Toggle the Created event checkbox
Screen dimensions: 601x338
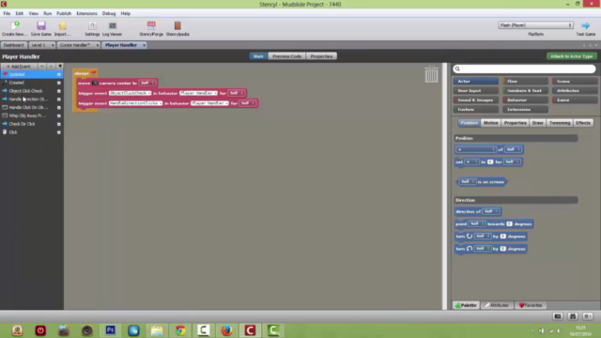click(x=59, y=83)
